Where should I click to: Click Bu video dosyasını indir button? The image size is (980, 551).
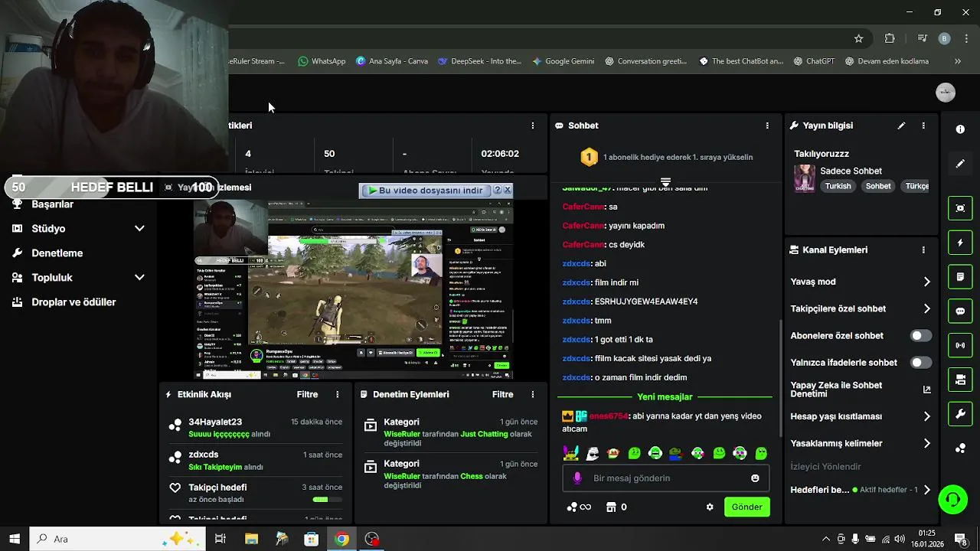tap(425, 190)
